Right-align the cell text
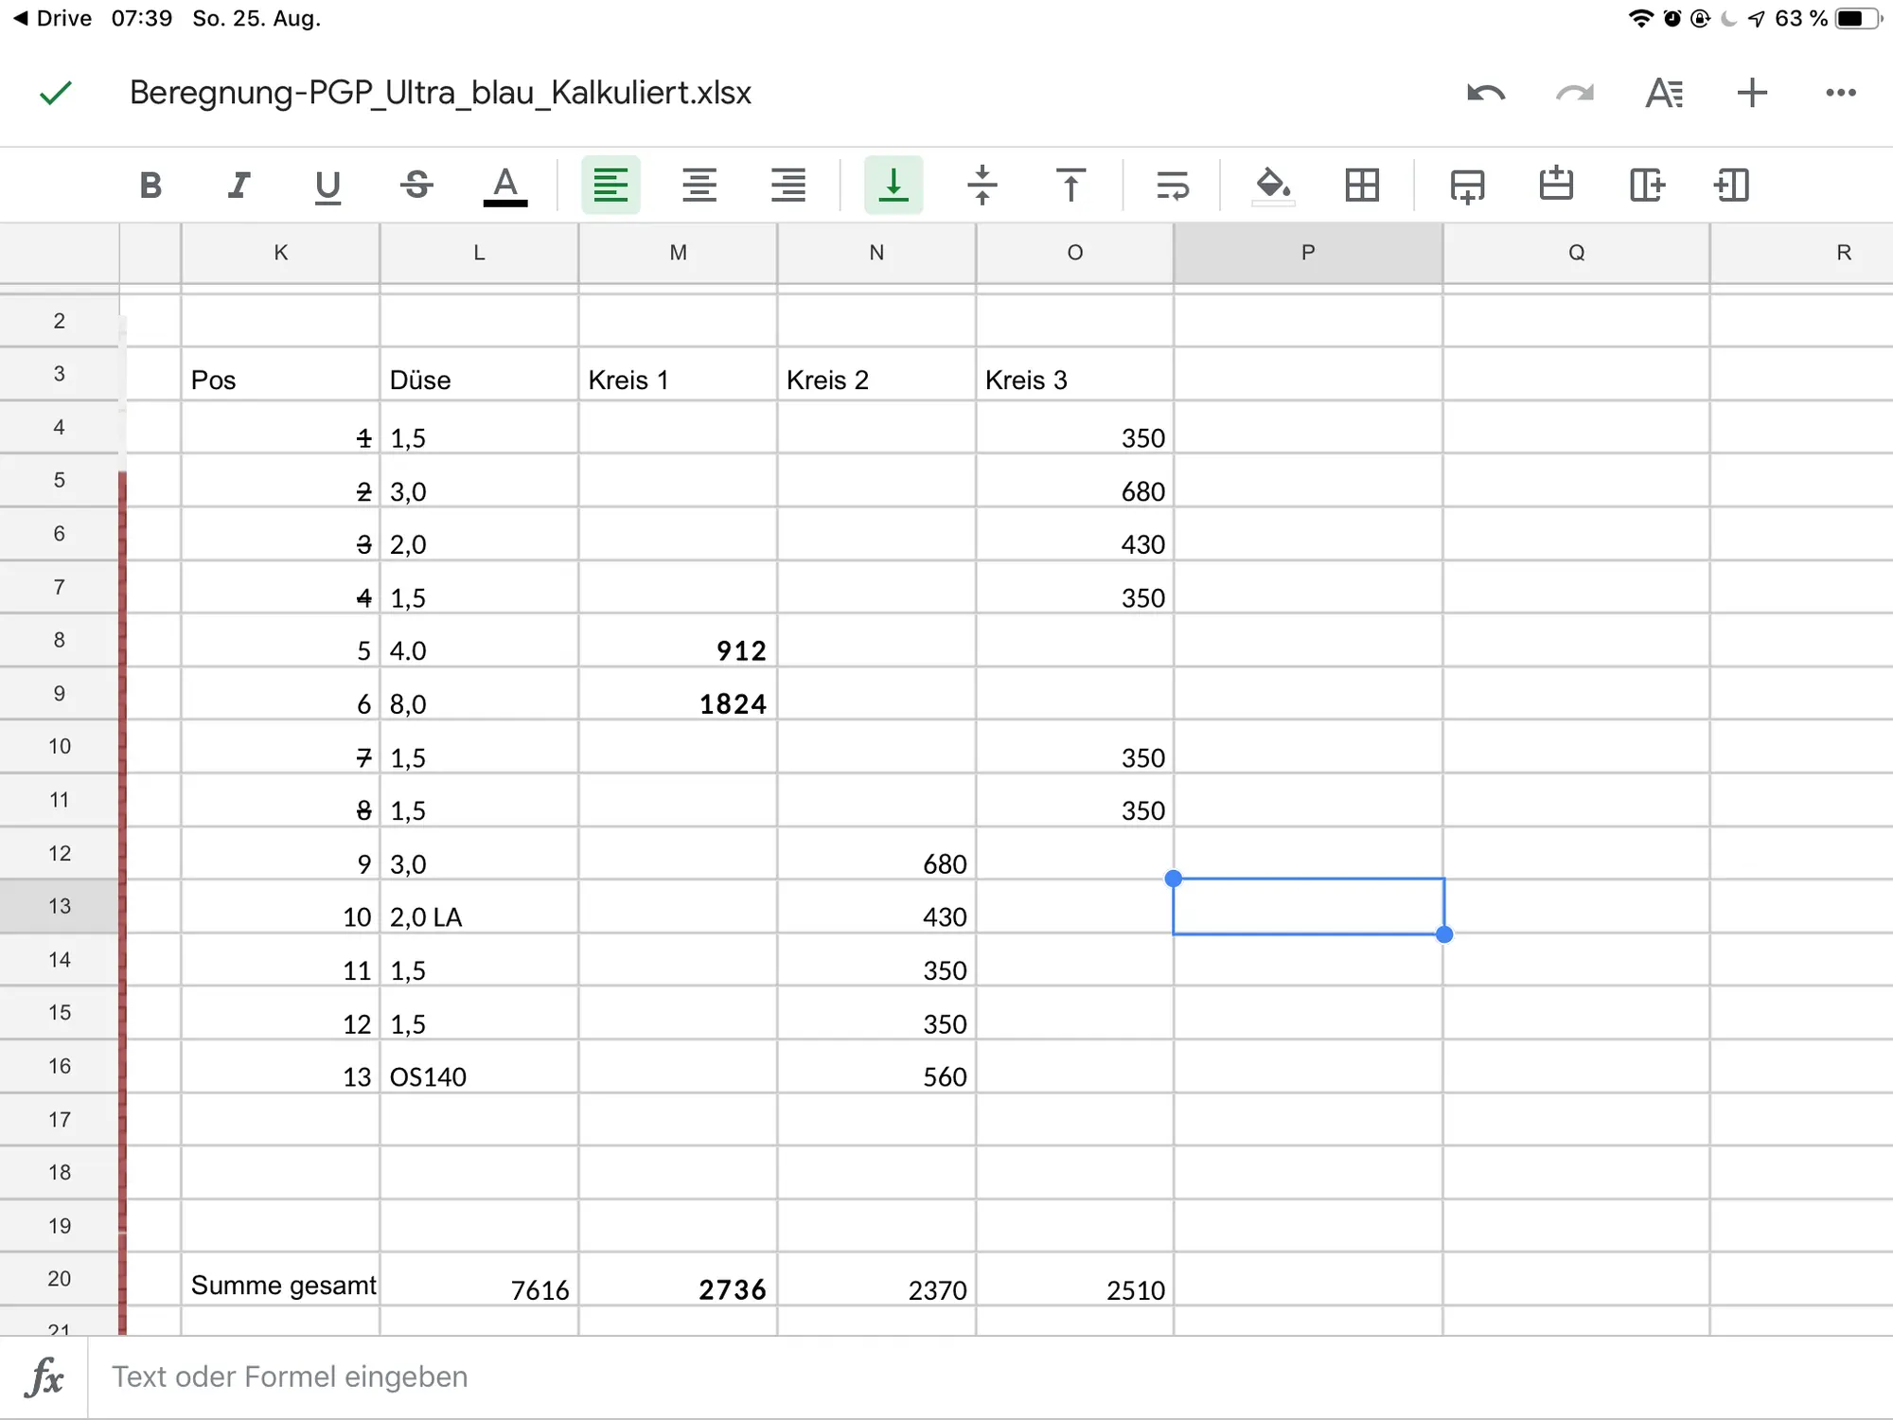Screen dimensions: 1893x1420 click(x=787, y=185)
